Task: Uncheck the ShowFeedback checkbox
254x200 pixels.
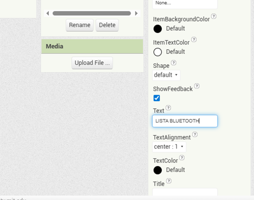Action: (x=157, y=98)
